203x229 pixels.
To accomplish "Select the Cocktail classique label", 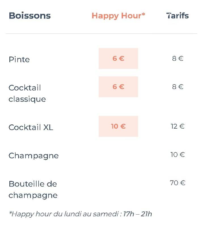I will (x=27, y=94).
